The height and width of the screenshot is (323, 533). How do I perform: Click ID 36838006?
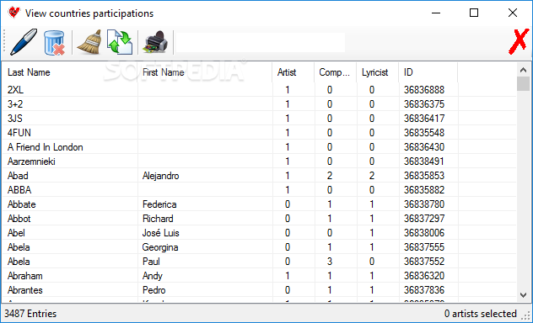pos(424,233)
